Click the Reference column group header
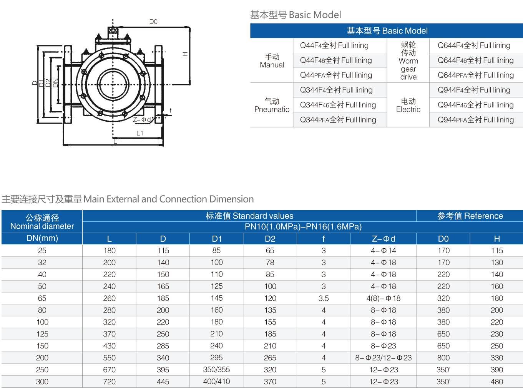The image size is (523, 390). coord(470,216)
